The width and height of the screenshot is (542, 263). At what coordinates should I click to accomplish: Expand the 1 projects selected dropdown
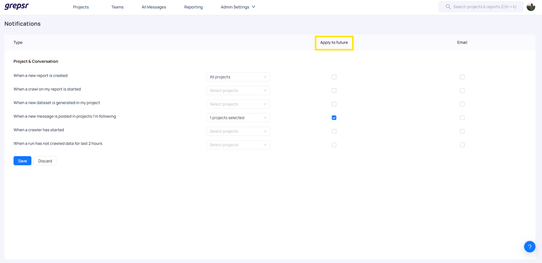click(x=238, y=118)
